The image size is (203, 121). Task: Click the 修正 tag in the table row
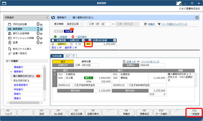coord(88,44)
